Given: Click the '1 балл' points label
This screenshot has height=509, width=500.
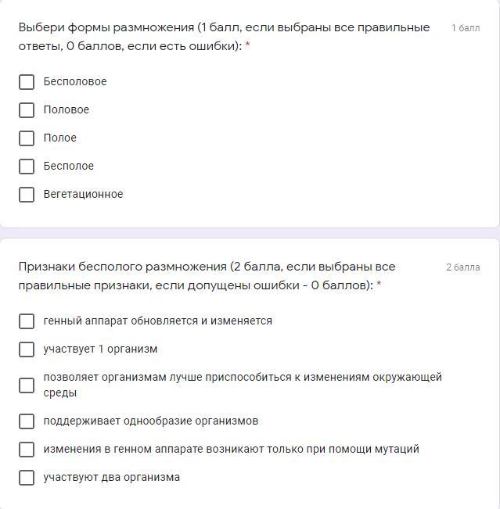Looking at the screenshot, I should click(466, 28).
